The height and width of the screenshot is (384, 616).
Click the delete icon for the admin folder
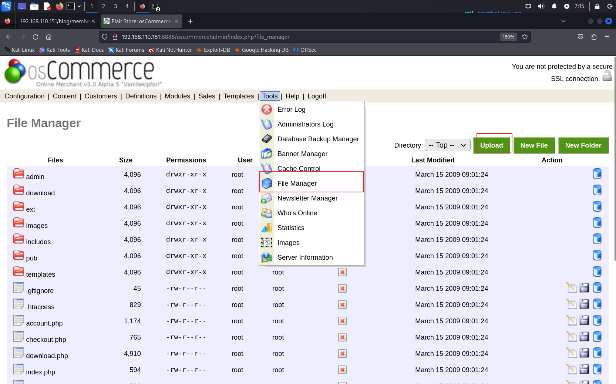point(597,174)
